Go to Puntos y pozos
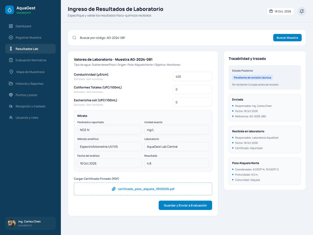 click(30, 95)
